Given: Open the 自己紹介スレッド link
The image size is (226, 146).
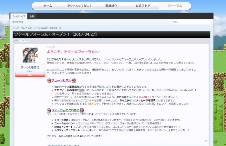Looking at the screenshot, I should pos(104,87).
